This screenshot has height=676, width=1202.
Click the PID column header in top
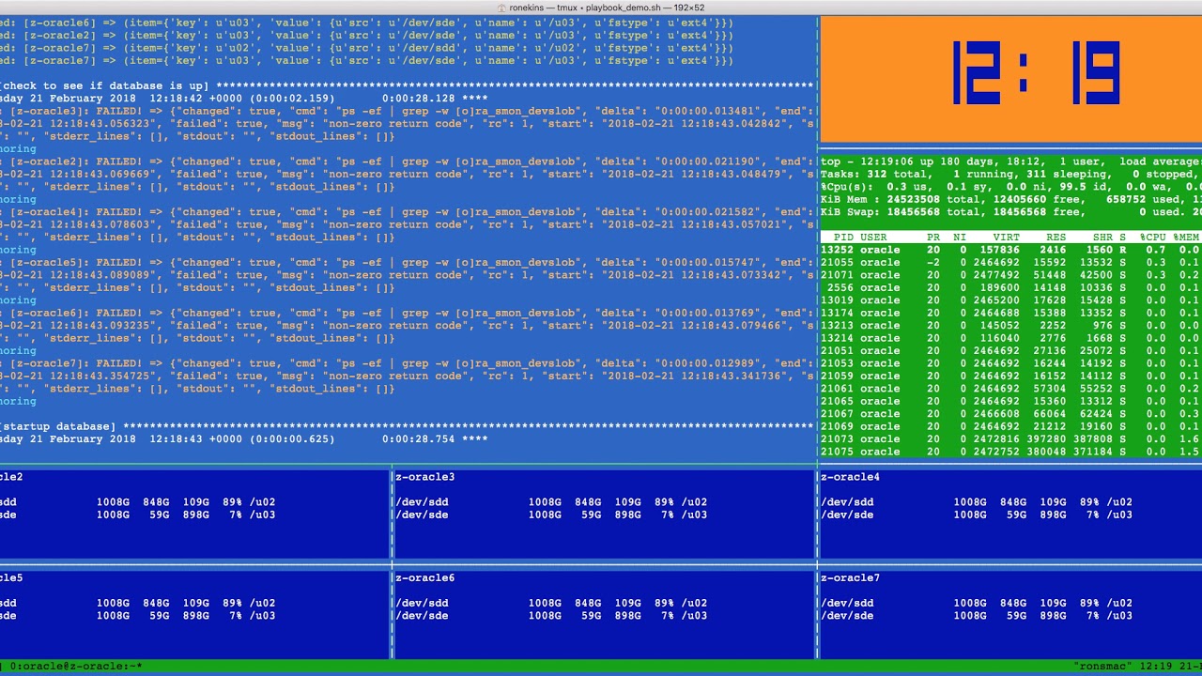(843, 238)
